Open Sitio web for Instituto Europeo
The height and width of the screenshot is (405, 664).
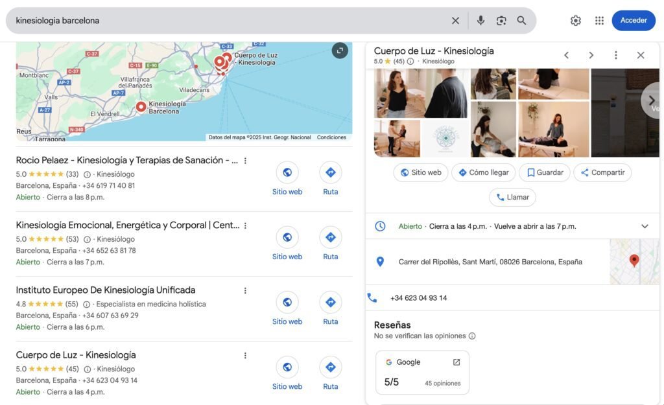coord(287,303)
